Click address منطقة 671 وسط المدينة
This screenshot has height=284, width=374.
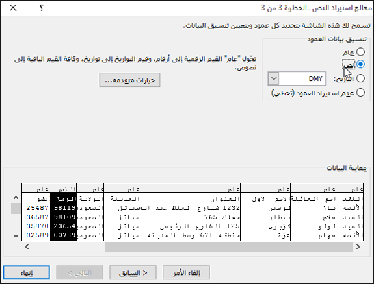pos(193,235)
